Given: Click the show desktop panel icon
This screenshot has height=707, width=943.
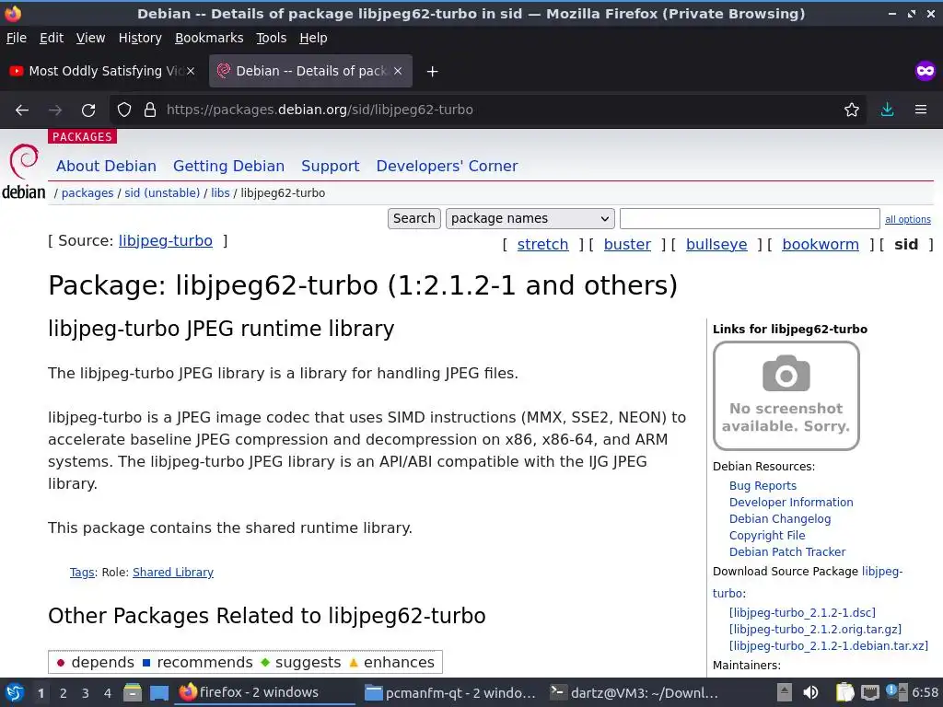Looking at the screenshot, I should click(x=158, y=693).
